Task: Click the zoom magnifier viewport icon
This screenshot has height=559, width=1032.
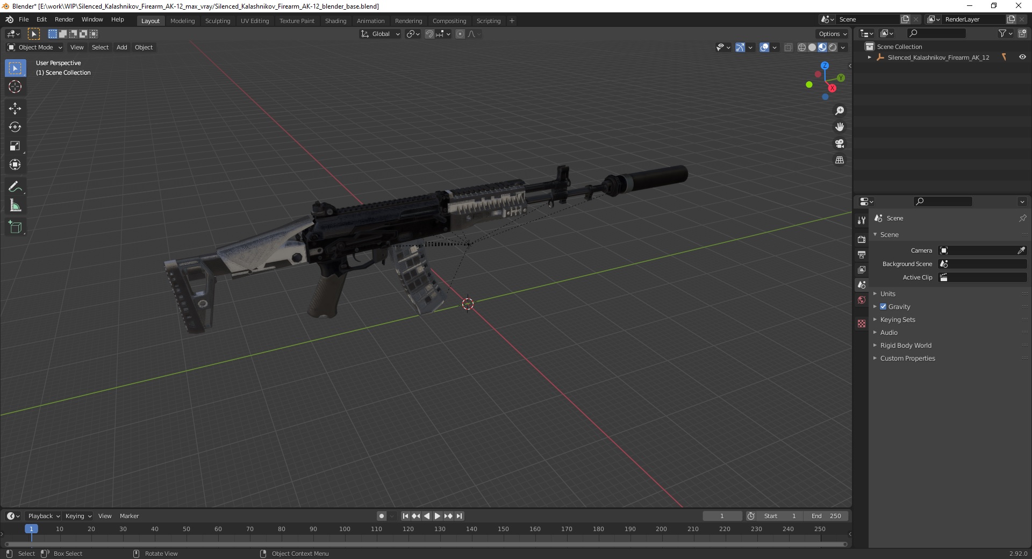Action: (x=840, y=111)
